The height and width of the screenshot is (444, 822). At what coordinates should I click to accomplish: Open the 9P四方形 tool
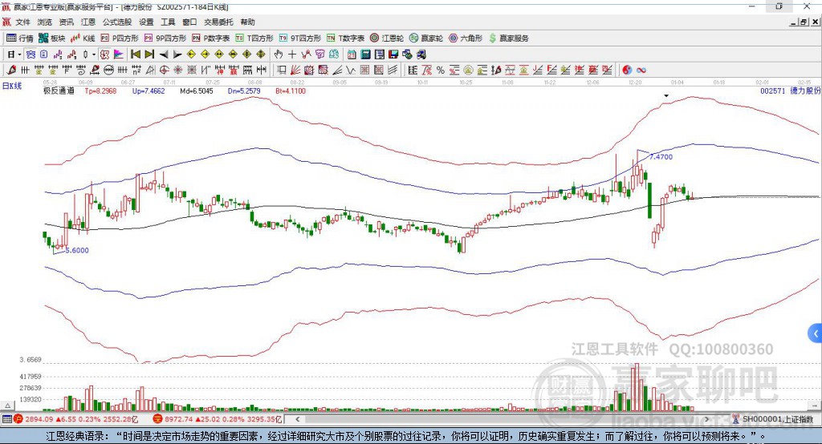tap(165, 38)
